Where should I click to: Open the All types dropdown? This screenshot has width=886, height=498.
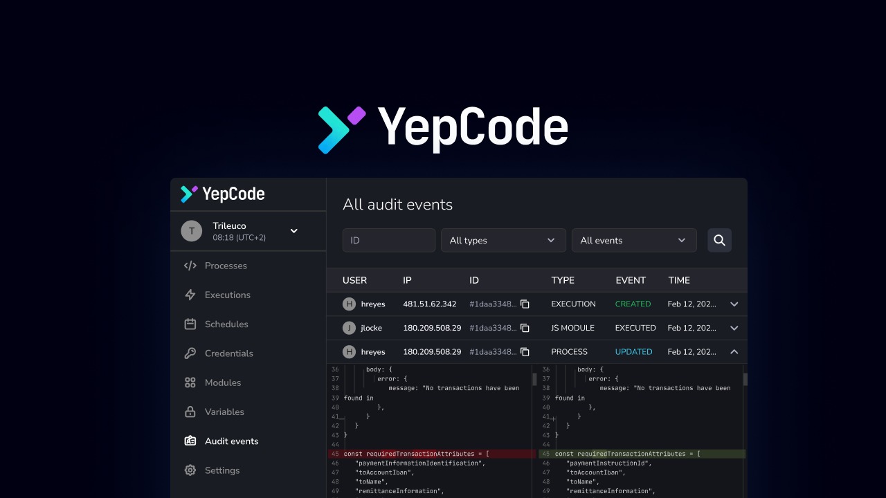point(503,240)
